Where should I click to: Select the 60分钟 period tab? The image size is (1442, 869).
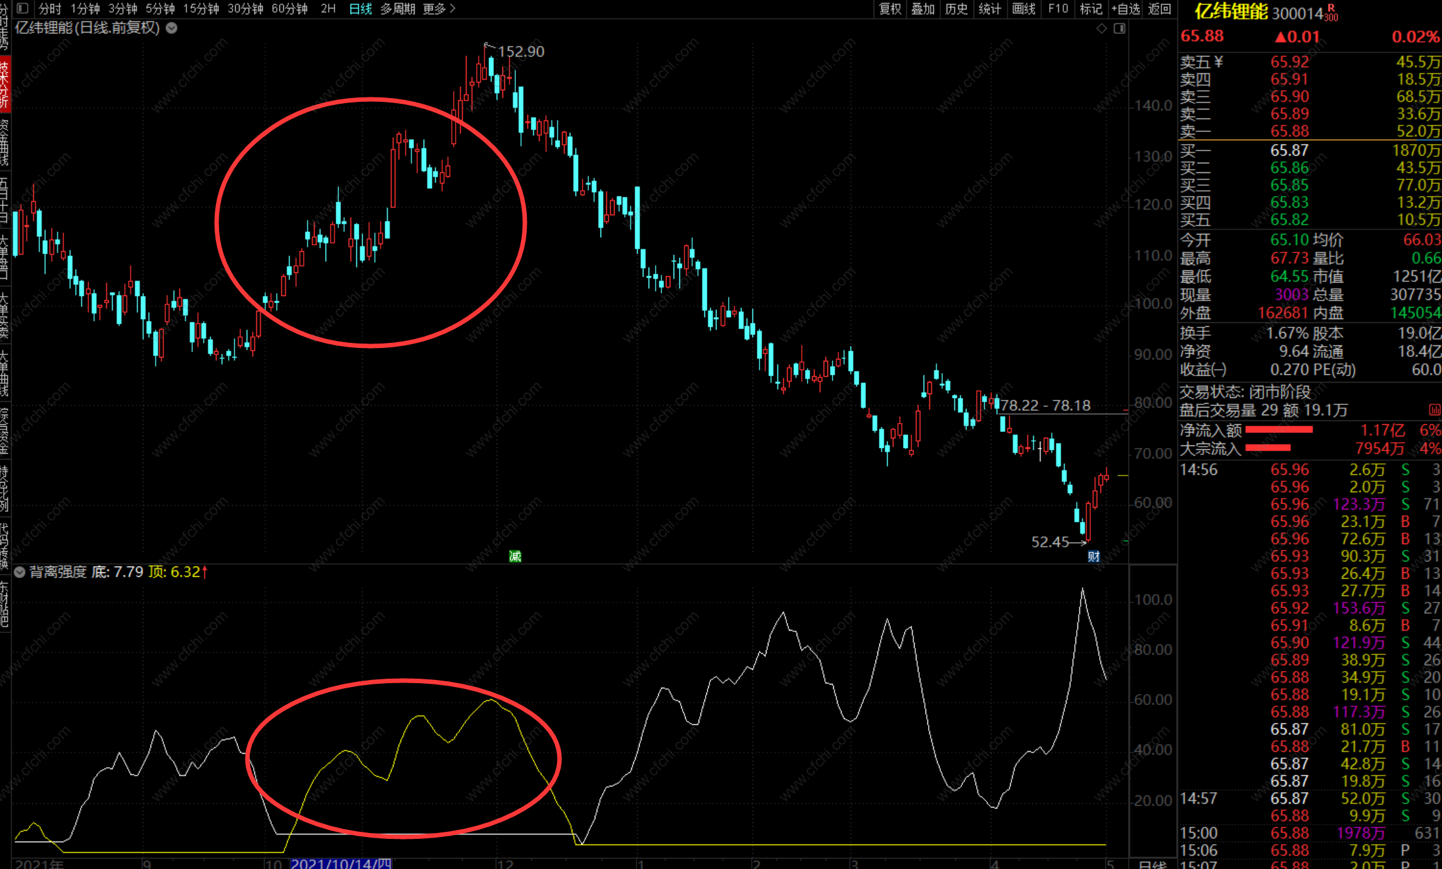point(290,9)
